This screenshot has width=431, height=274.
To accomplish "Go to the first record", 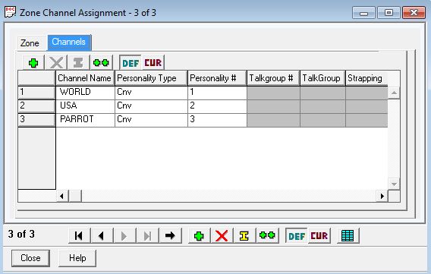I will (79, 235).
